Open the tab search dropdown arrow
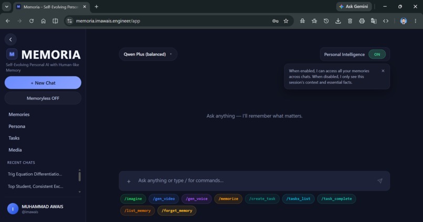Viewport: 423px width, 222px height. click(x=6, y=6)
